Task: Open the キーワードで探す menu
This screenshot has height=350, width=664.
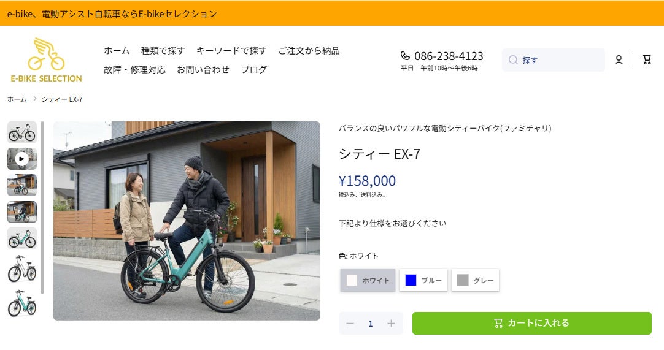Action: 231,50
